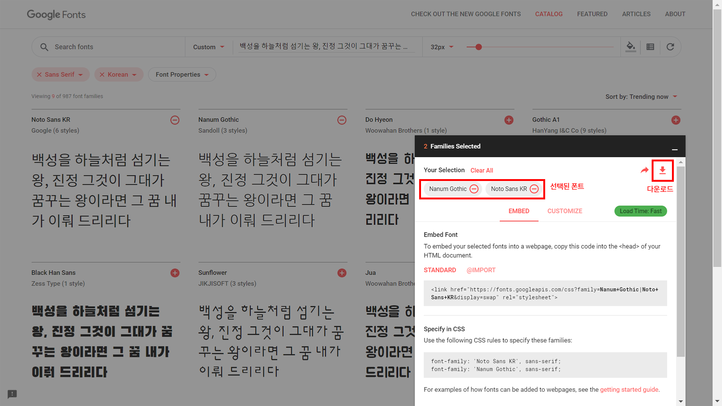Open Sort by Trending now dropdown
722x406 pixels.
click(641, 97)
